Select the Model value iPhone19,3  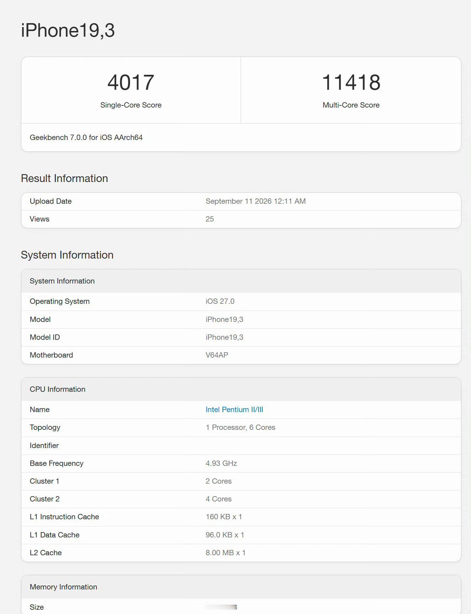pyautogui.click(x=224, y=319)
